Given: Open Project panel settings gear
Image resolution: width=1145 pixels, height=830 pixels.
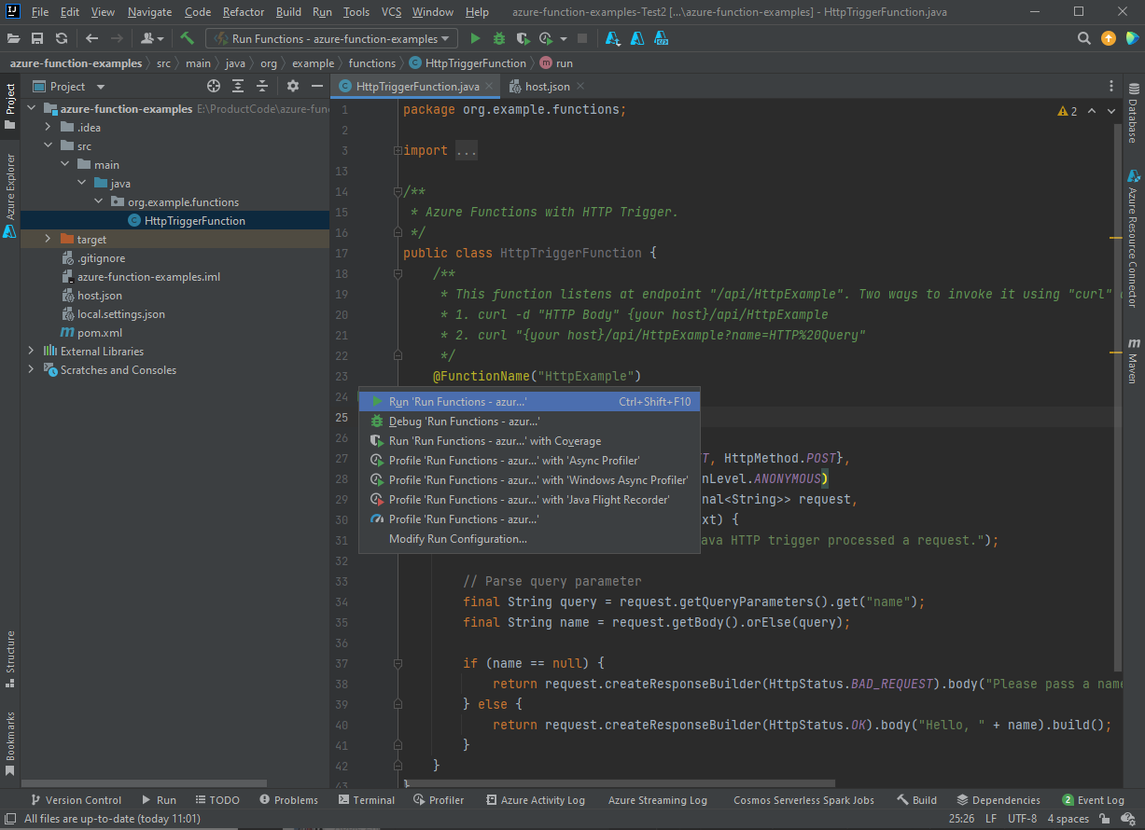Looking at the screenshot, I should 293,86.
